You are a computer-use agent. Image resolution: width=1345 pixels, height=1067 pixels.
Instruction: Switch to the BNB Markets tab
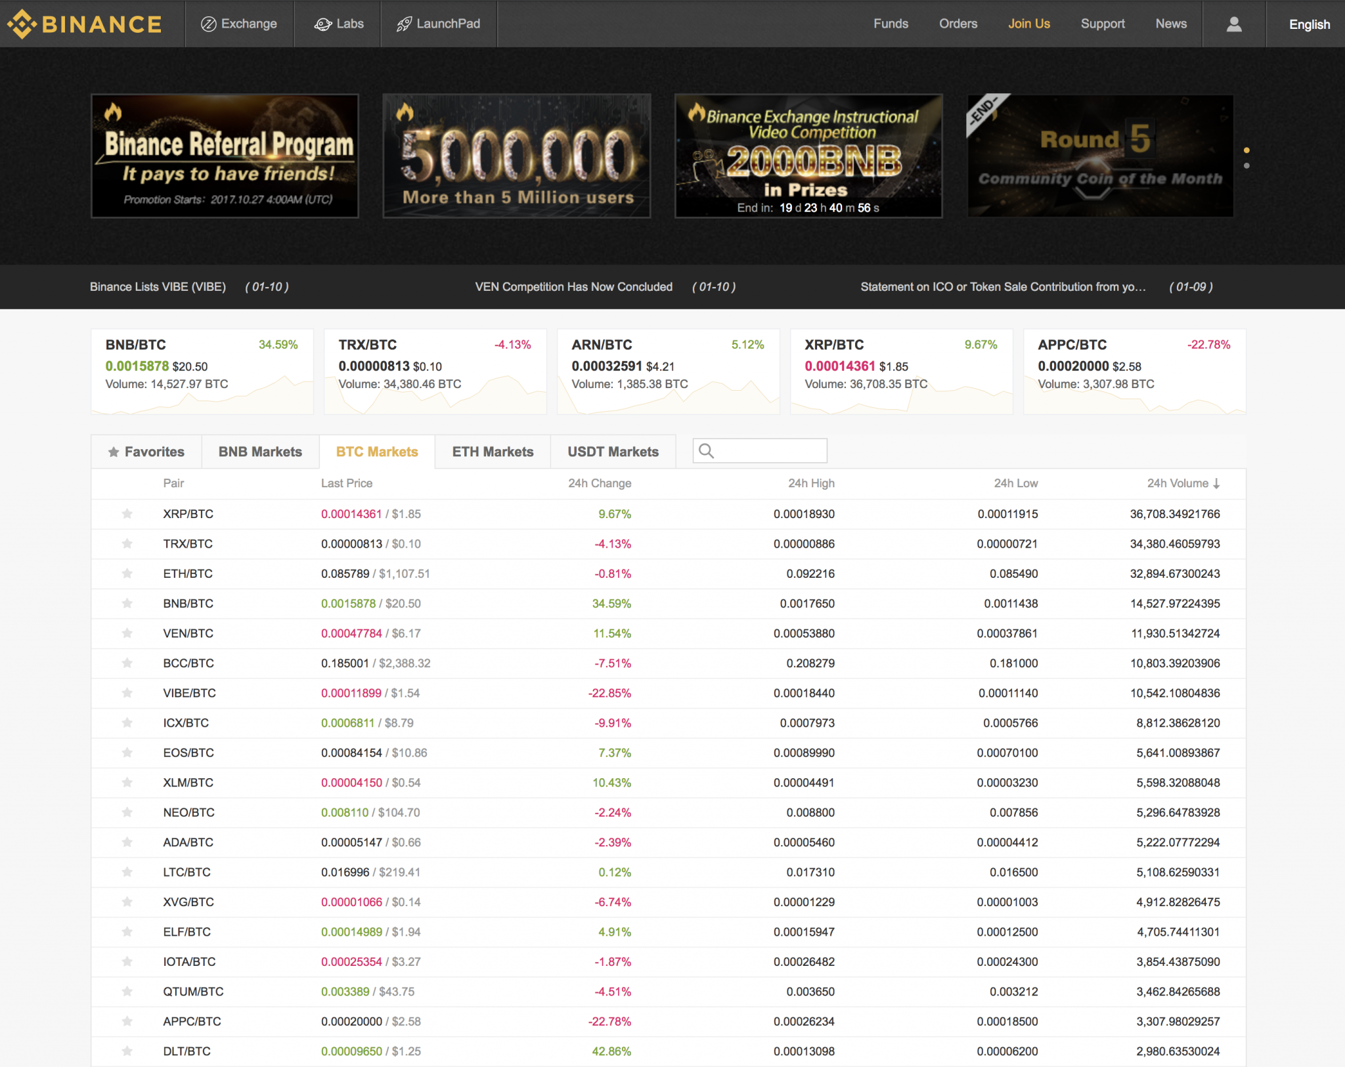click(260, 452)
